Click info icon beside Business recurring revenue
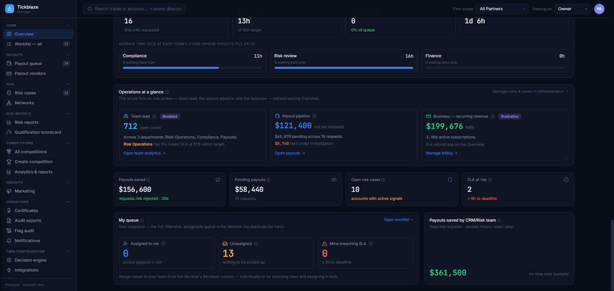 coord(493,116)
